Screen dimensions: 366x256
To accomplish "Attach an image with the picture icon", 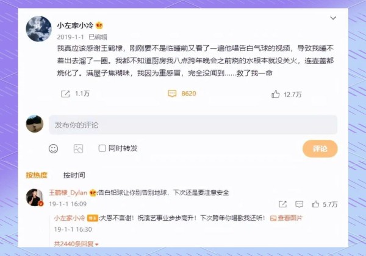I will coord(78,148).
